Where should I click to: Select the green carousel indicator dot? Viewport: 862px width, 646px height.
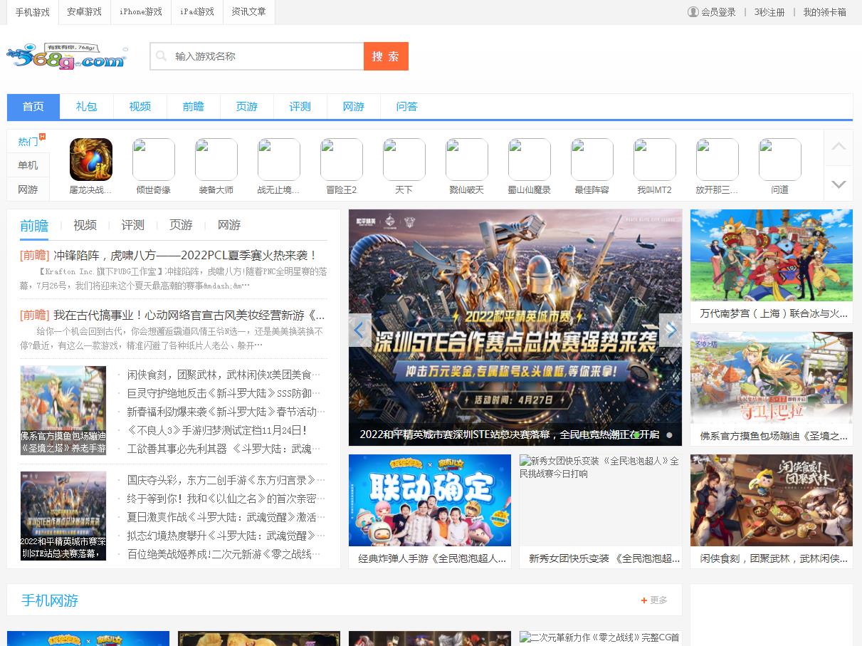pyautogui.click(x=636, y=434)
